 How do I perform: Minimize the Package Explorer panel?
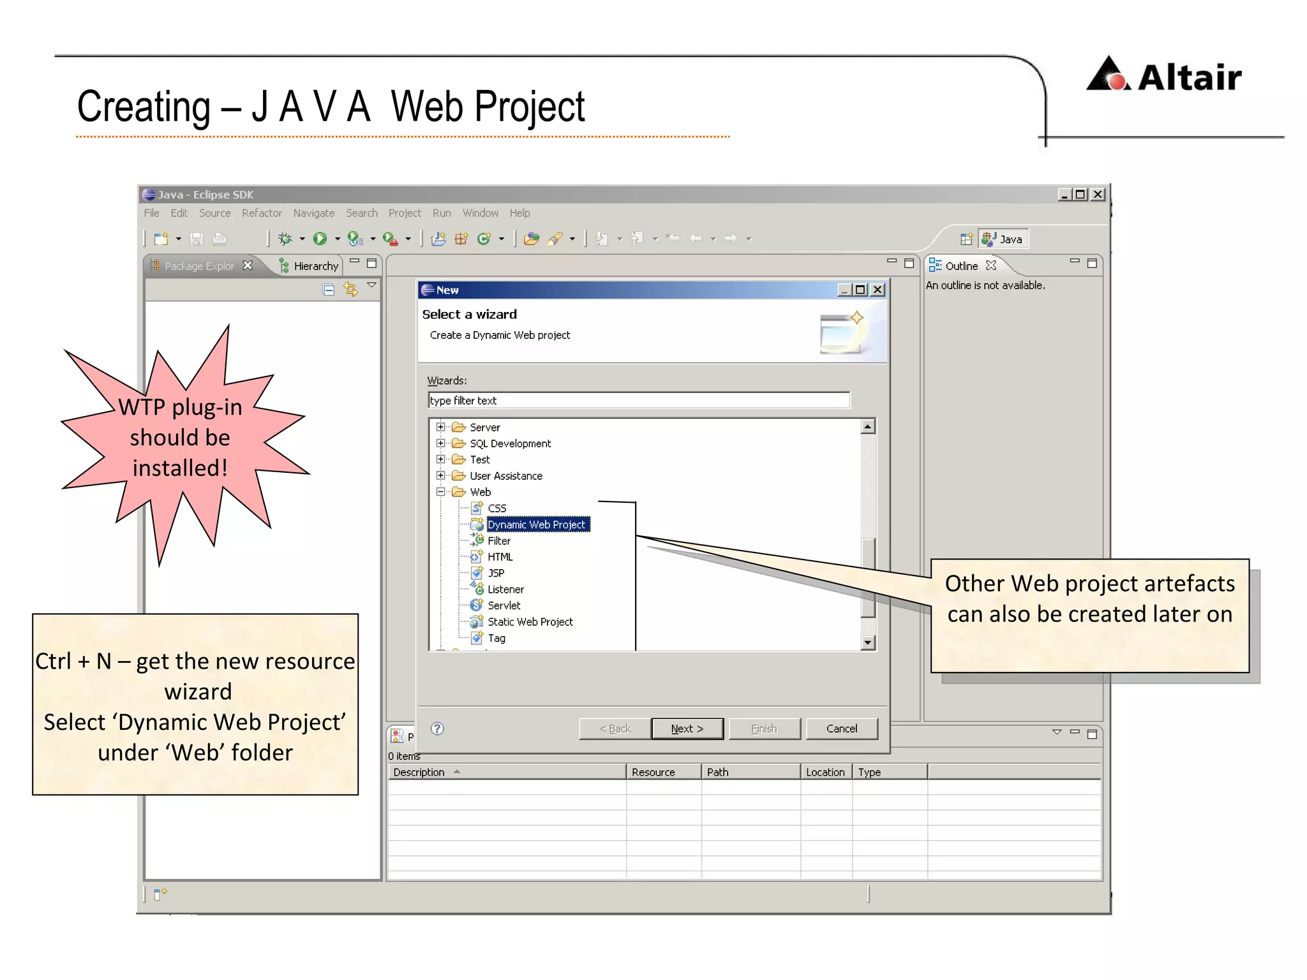tap(355, 262)
